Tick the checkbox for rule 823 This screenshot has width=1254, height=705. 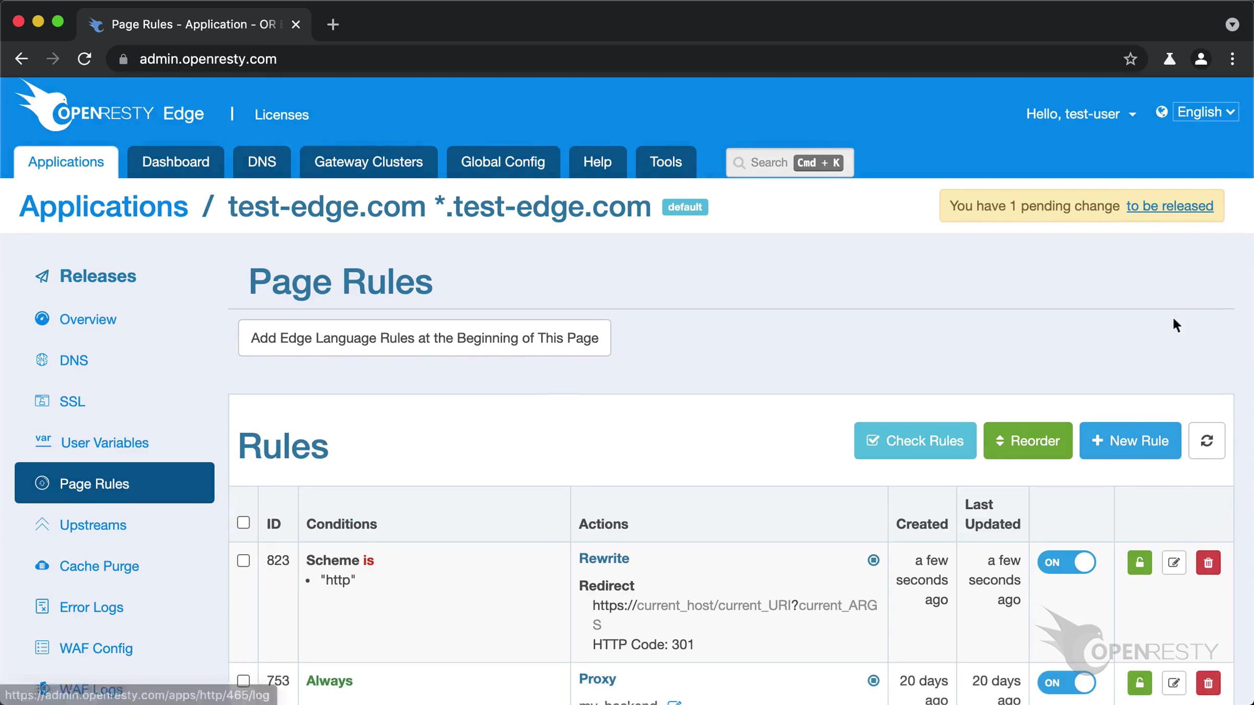tap(243, 560)
